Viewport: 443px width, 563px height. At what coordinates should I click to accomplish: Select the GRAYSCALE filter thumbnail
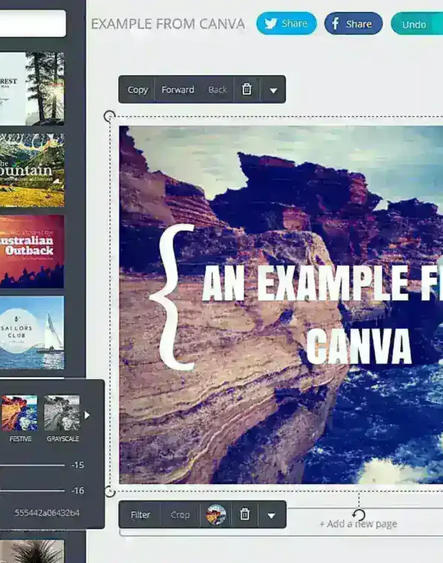62,413
